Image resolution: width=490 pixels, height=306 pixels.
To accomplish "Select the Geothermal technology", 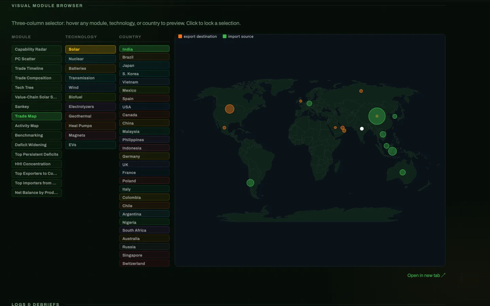I will (91, 116).
